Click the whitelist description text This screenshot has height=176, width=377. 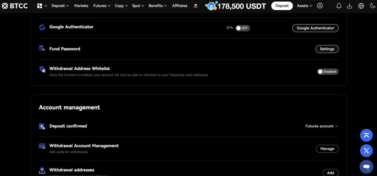(x=129, y=75)
